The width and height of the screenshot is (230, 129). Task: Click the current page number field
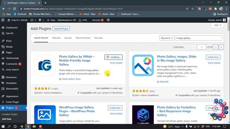pos(201,47)
